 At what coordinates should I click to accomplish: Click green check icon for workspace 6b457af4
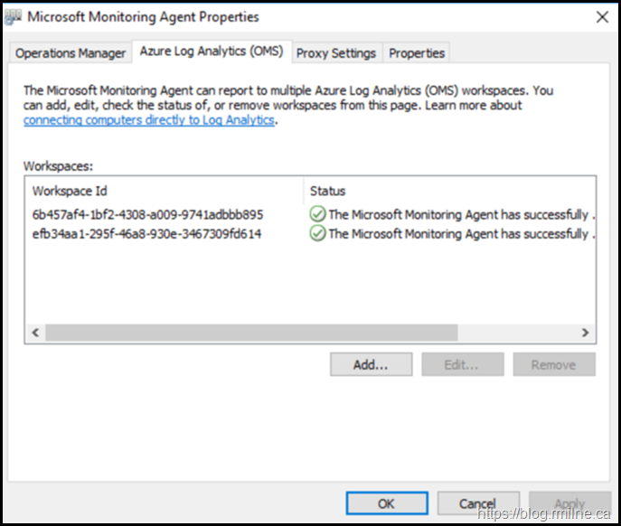coord(317,214)
